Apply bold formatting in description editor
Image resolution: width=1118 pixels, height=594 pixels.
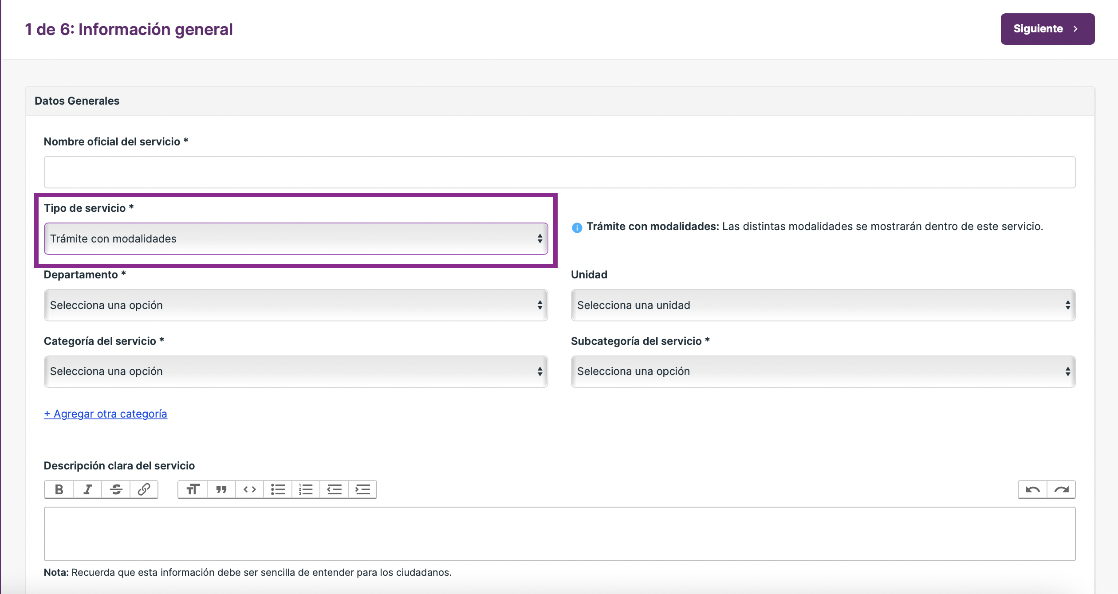point(59,489)
